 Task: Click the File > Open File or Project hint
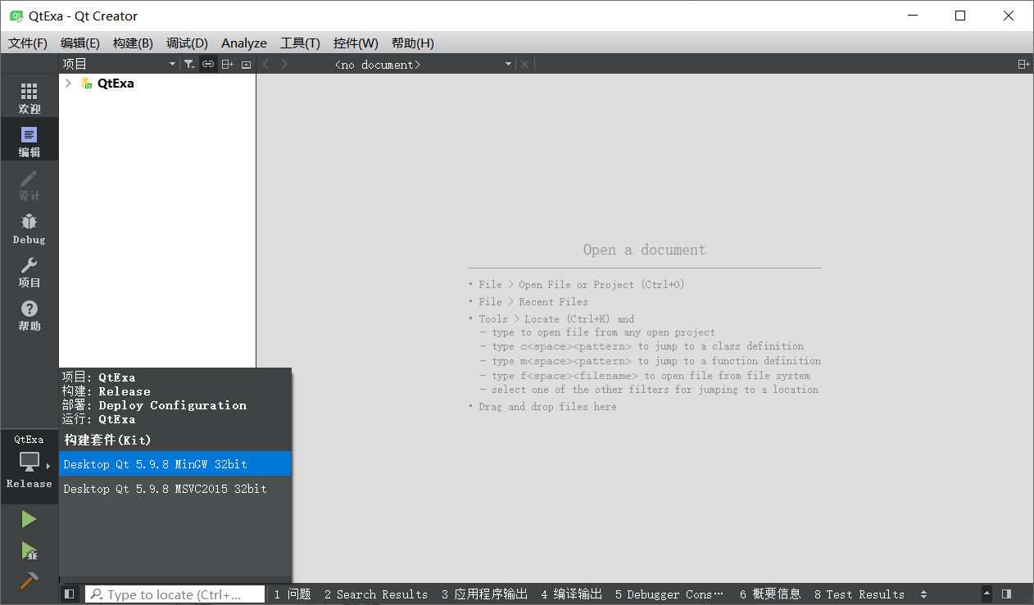click(x=582, y=285)
